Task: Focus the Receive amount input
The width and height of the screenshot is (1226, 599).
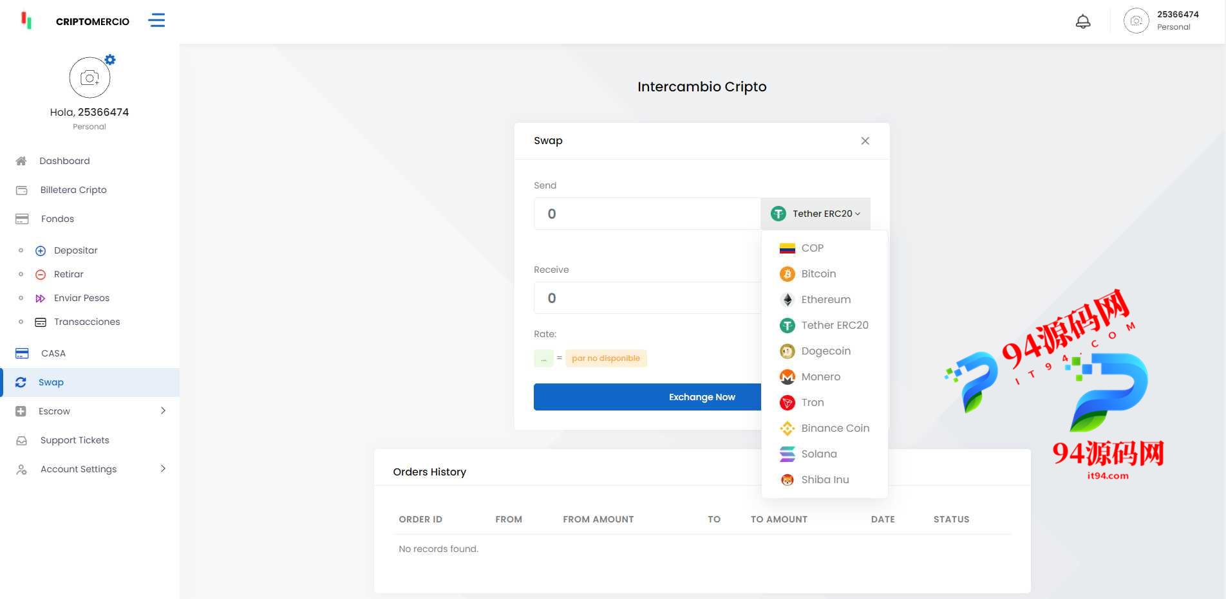Action: pos(647,298)
